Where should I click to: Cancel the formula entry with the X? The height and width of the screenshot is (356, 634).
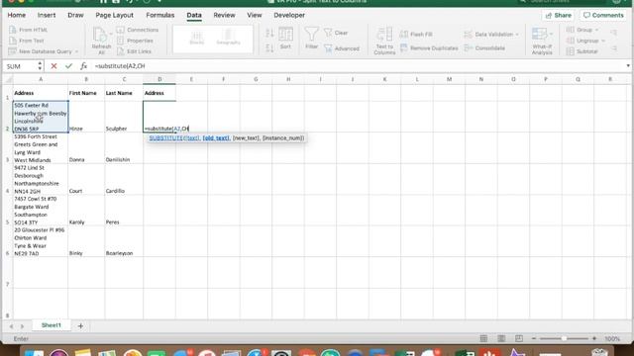point(53,66)
